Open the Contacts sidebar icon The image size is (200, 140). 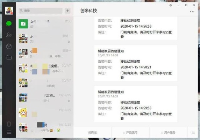(9, 35)
